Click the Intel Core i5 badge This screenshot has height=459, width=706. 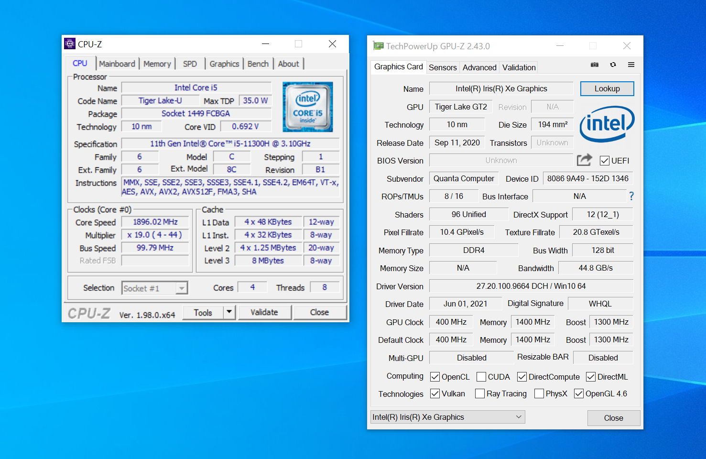coord(307,107)
